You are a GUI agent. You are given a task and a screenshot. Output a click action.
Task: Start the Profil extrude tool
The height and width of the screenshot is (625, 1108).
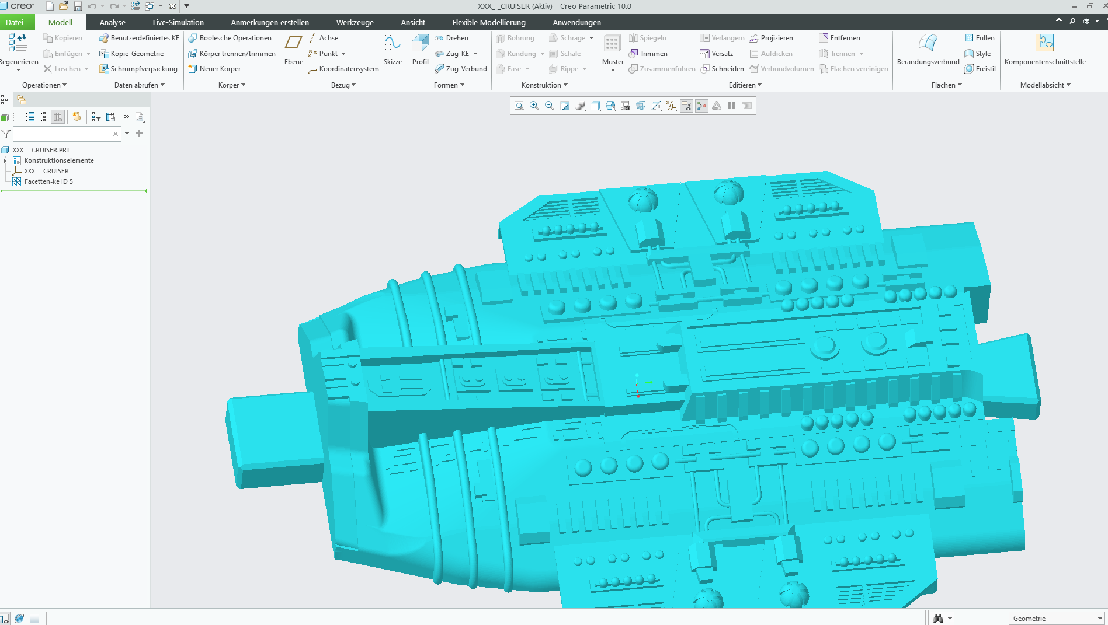click(420, 49)
